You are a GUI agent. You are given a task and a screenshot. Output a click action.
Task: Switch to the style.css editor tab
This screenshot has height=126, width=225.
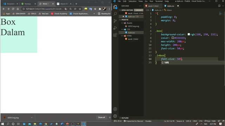coord(171,6)
